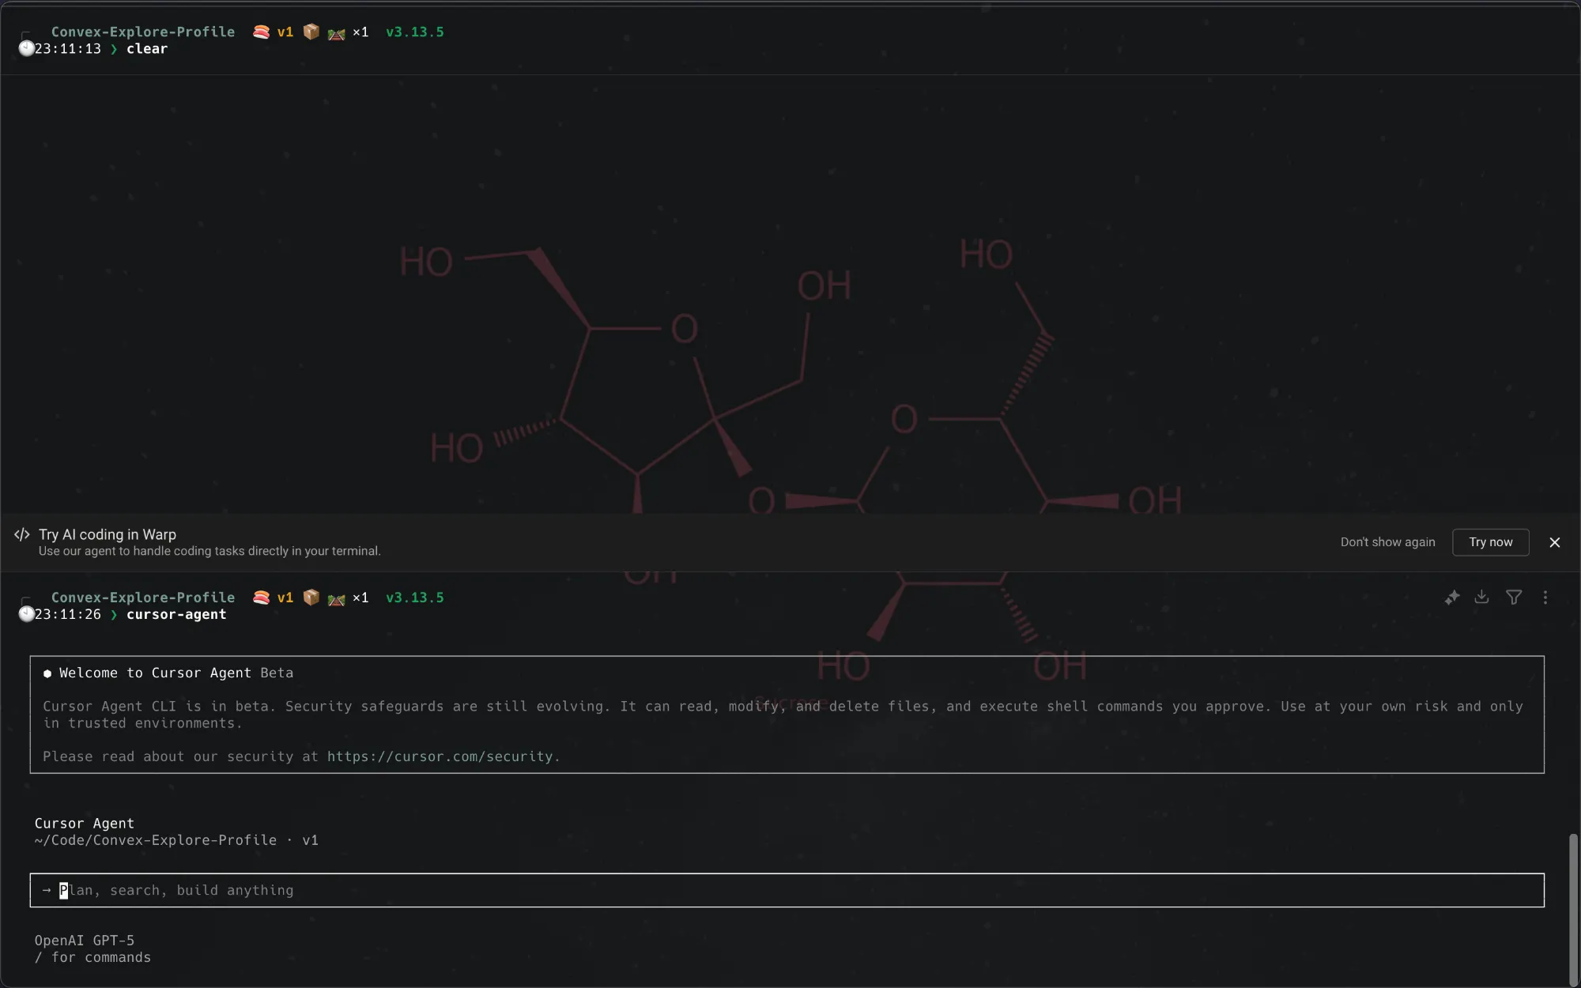Click Don't show again
Image resolution: width=1581 pixels, height=988 pixels.
click(x=1387, y=542)
